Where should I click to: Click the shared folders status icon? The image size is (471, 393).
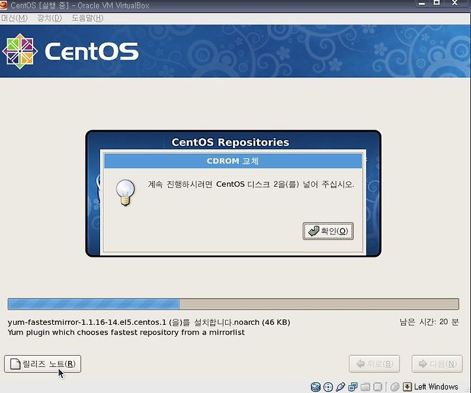pos(365,386)
